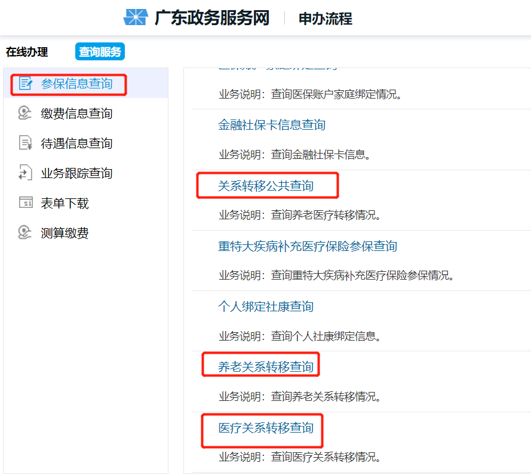Select the icon beside 待遇信息查询
The height and width of the screenshot is (475, 531).
click(x=25, y=143)
